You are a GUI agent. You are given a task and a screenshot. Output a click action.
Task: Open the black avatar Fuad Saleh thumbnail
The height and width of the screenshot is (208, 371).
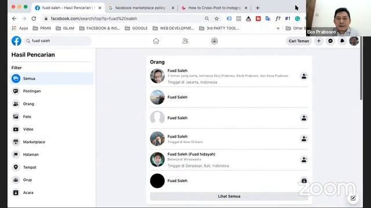click(x=157, y=181)
